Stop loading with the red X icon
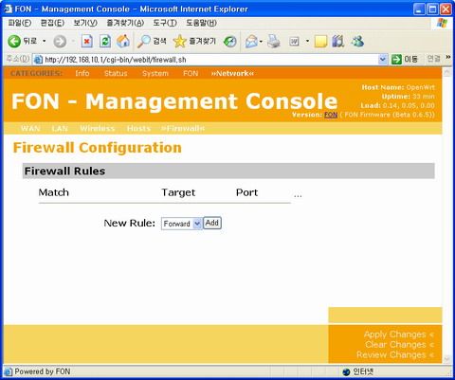The image size is (455, 380). pos(87,41)
